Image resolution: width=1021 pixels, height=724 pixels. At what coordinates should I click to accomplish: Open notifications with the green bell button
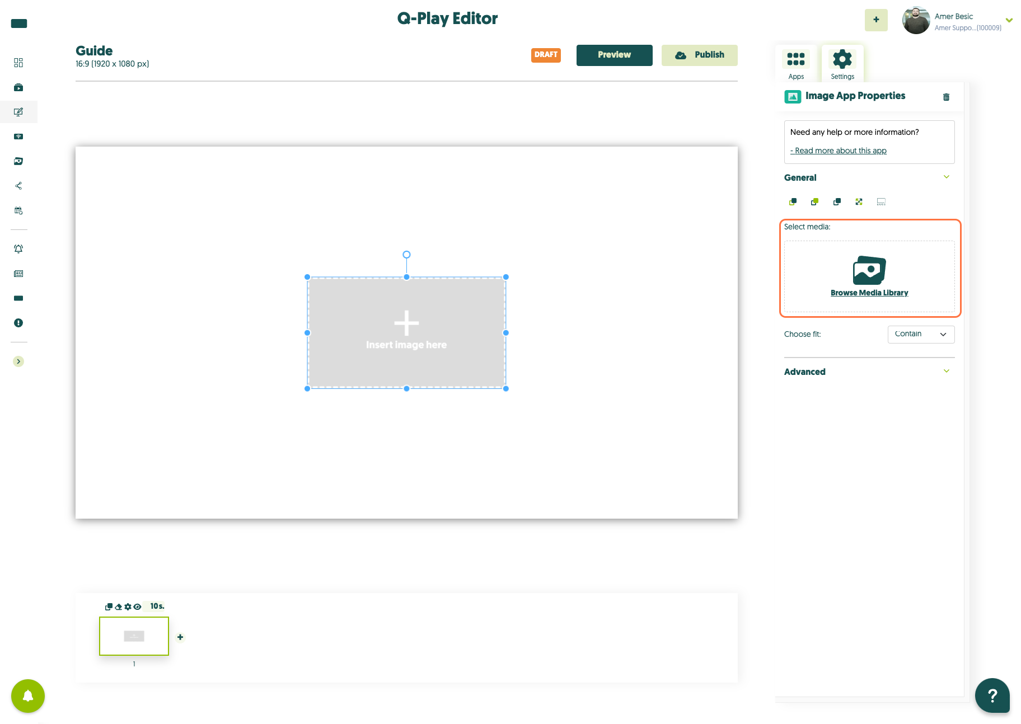(x=28, y=696)
